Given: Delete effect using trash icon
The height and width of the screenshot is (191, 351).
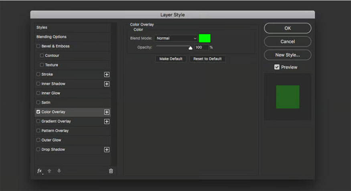Looking at the screenshot, I should (x=111, y=171).
